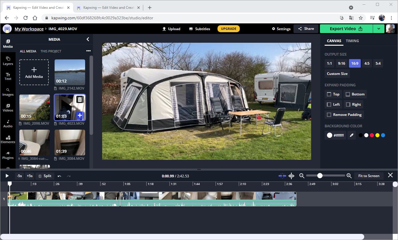
Task: Click the Export Video button
Action: [x=346, y=29]
